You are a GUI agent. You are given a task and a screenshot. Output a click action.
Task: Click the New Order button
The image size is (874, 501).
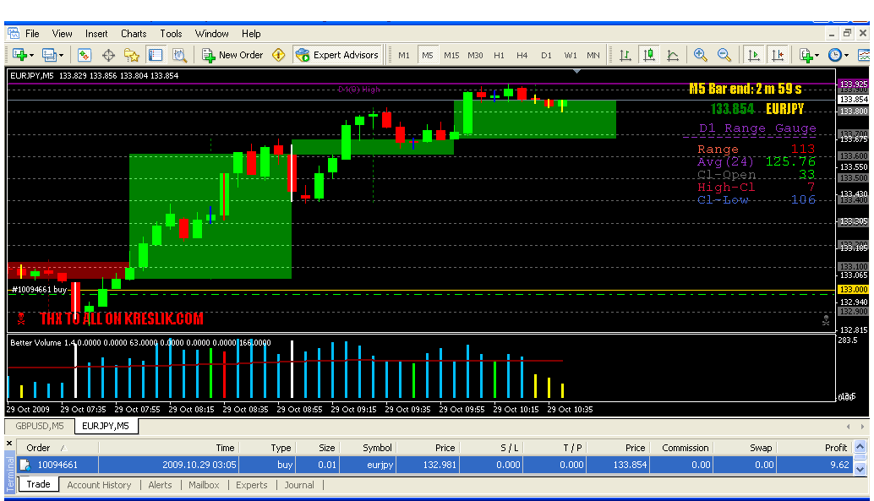[232, 55]
